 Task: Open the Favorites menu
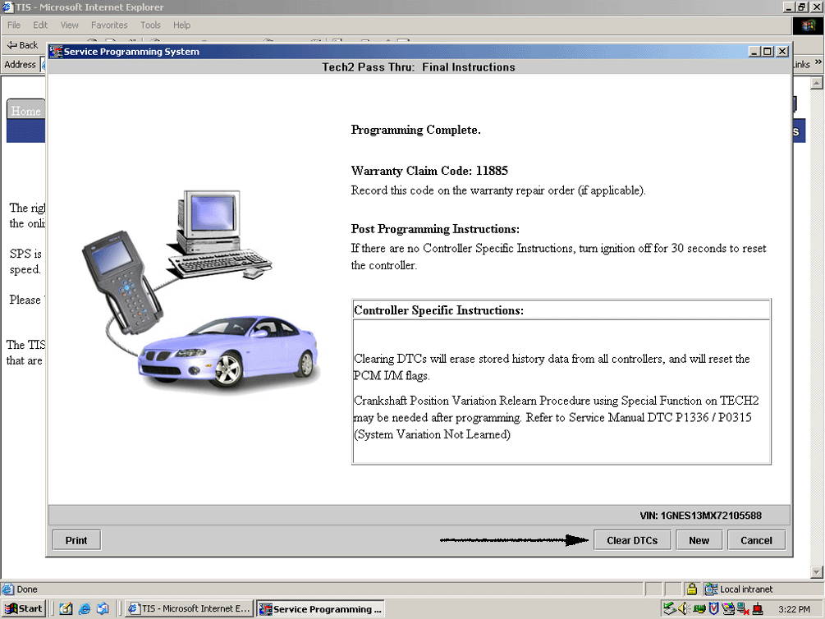pyautogui.click(x=109, y=25)
